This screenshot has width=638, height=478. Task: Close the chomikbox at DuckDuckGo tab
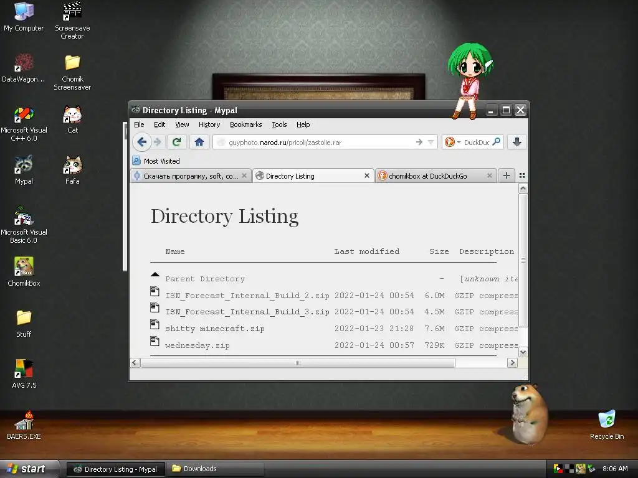click(490, 176)
